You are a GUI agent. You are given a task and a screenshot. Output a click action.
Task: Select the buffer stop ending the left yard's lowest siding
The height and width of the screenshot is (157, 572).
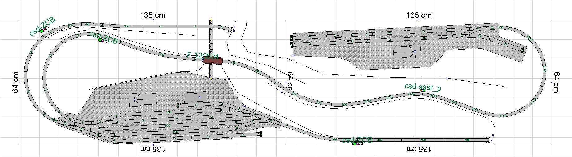[261, 134]
